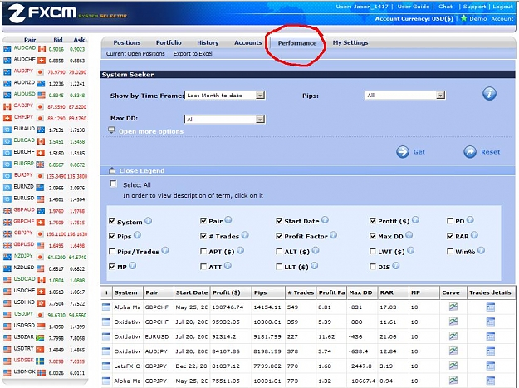Open info icon next to RAR term
The height and width of the screenshot is (388, 519).
(474, 235)
